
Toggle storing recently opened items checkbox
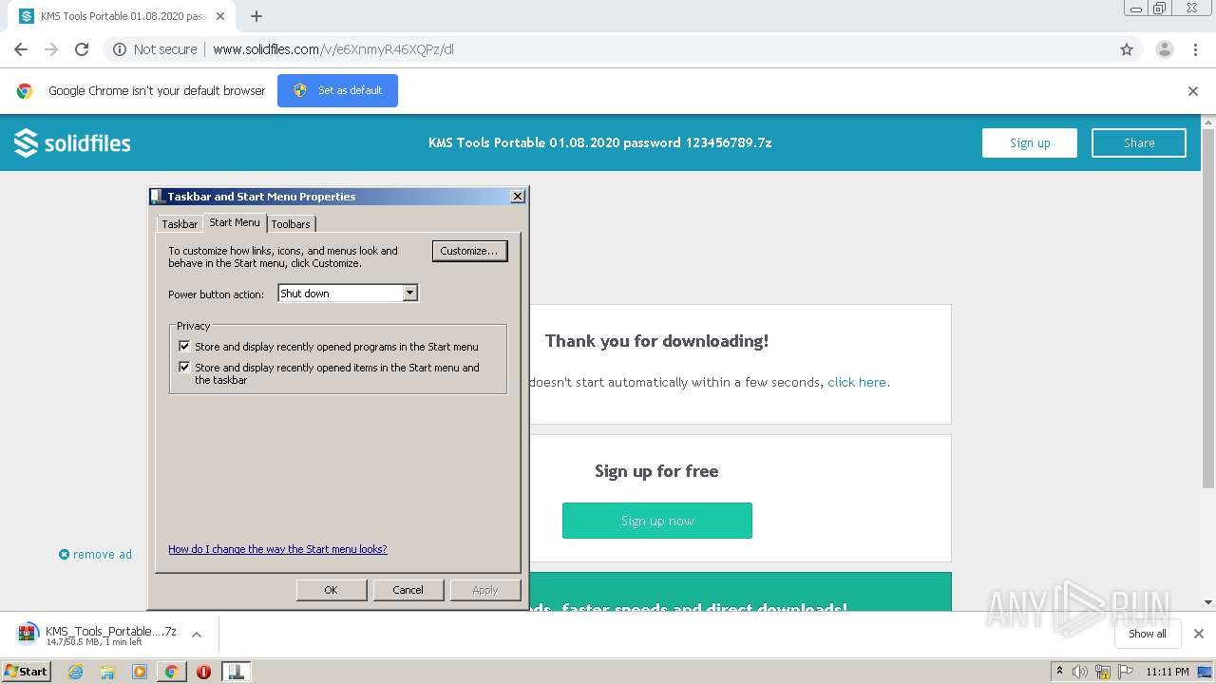184,367
